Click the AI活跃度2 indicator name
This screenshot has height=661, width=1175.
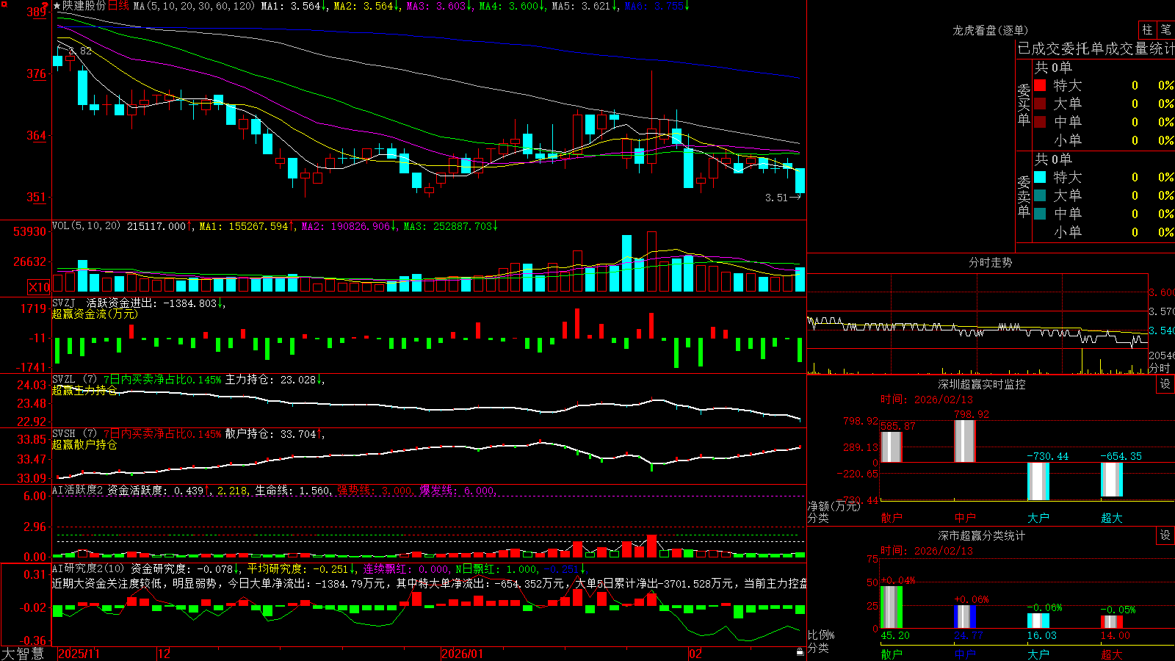(x=77, y=490)
